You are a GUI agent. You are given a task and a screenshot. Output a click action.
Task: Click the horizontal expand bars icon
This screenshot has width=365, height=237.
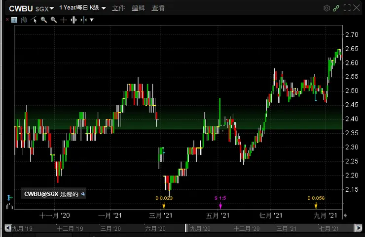(x=73, y=20)
